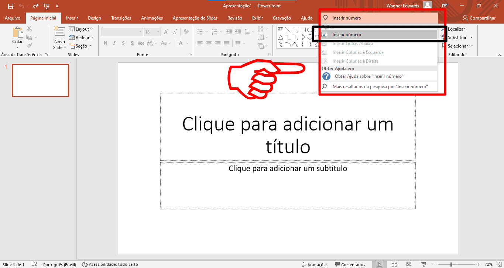Select the Rectangle shape in the shapes gallery
This screenshot has width=504, height=268.
(x=303, y=30)
